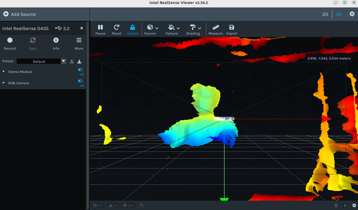Click the load preset upload icon
The image size is (358, 210).
pyautogui.click(x=72, y=61)
